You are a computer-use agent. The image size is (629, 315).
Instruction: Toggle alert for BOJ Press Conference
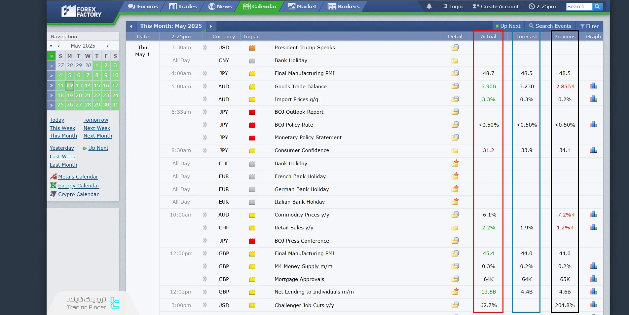pos(205,241)
